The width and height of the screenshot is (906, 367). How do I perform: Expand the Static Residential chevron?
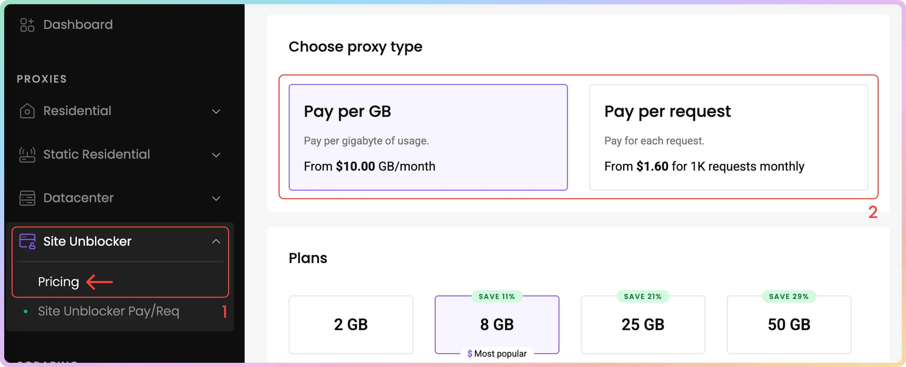(x=216, y=155)
